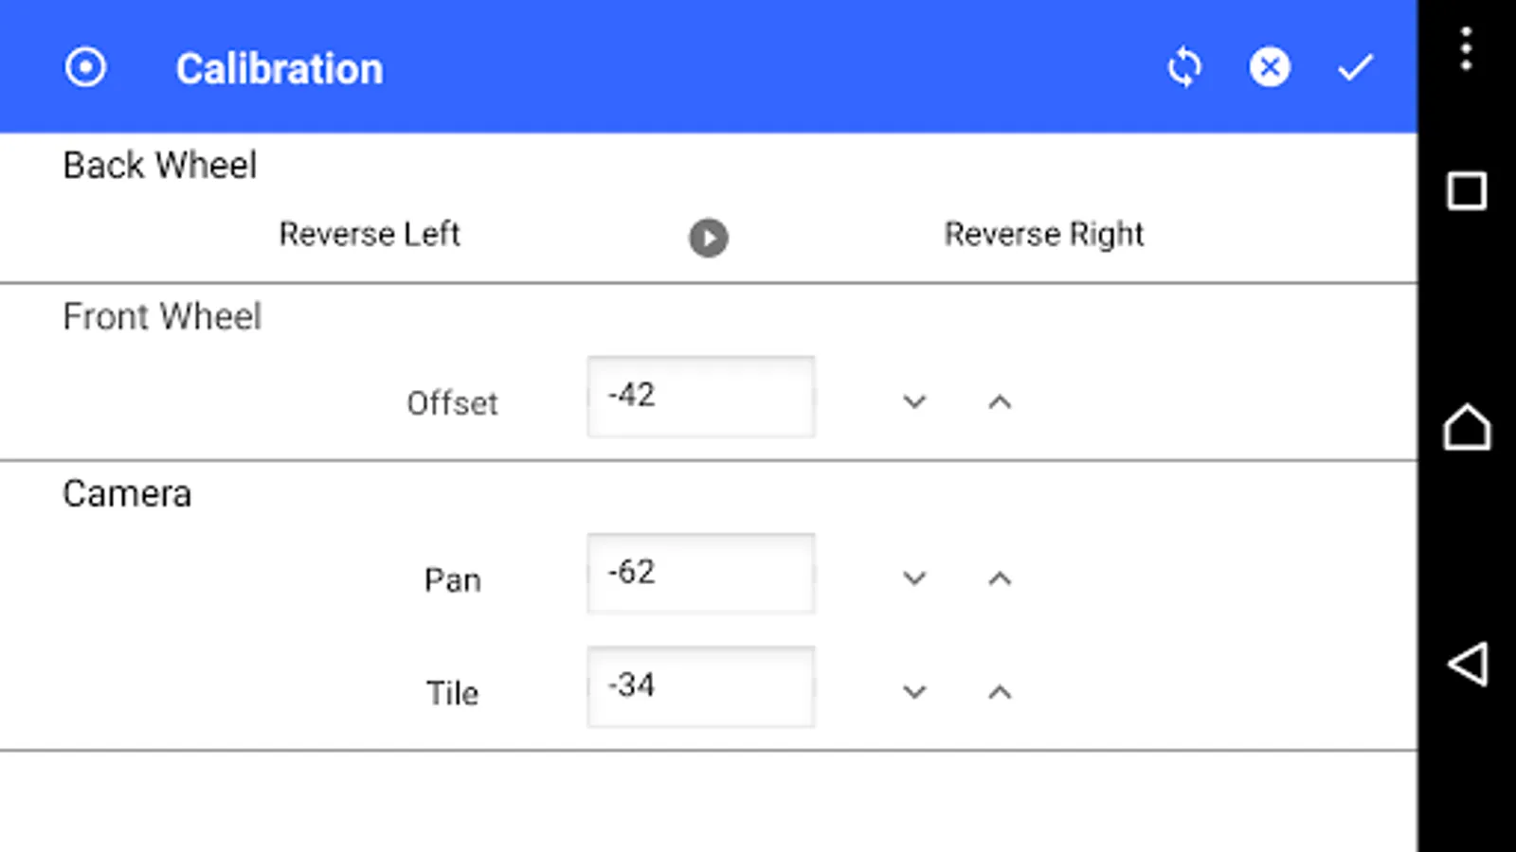Click the Pan input field showing -62
This screenshot has height=852, width=1516.
[x=701, y=574]
